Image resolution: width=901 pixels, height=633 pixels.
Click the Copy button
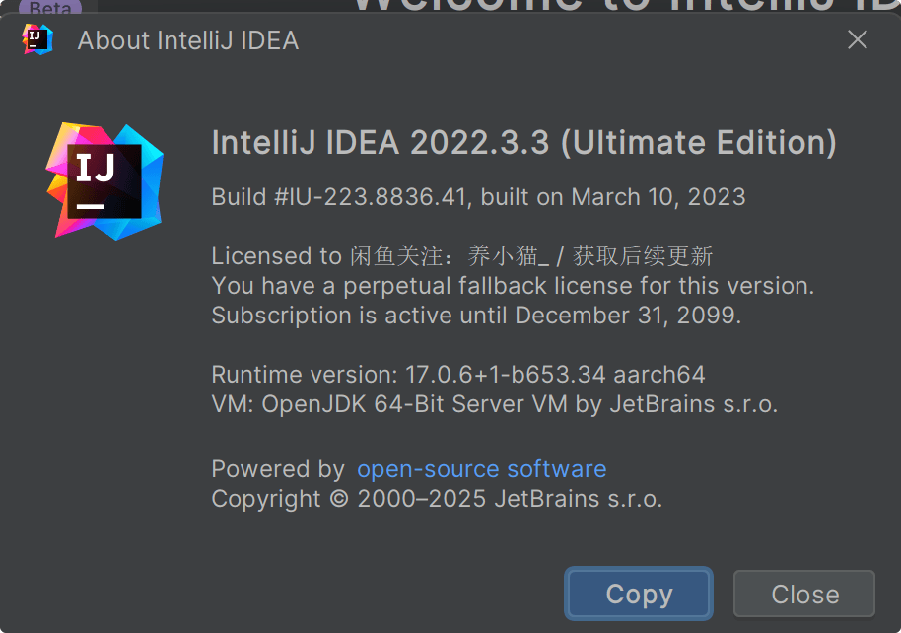639,594
